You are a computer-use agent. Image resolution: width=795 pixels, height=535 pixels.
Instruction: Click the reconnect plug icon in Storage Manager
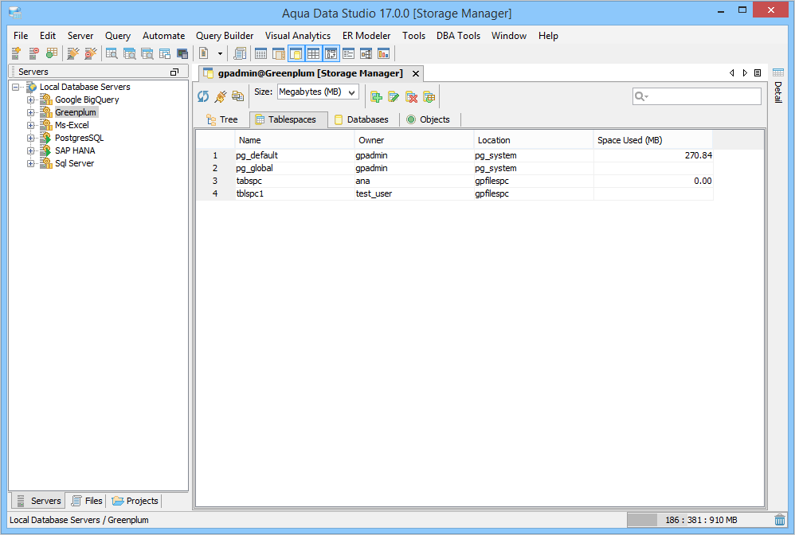pos(221,96)
